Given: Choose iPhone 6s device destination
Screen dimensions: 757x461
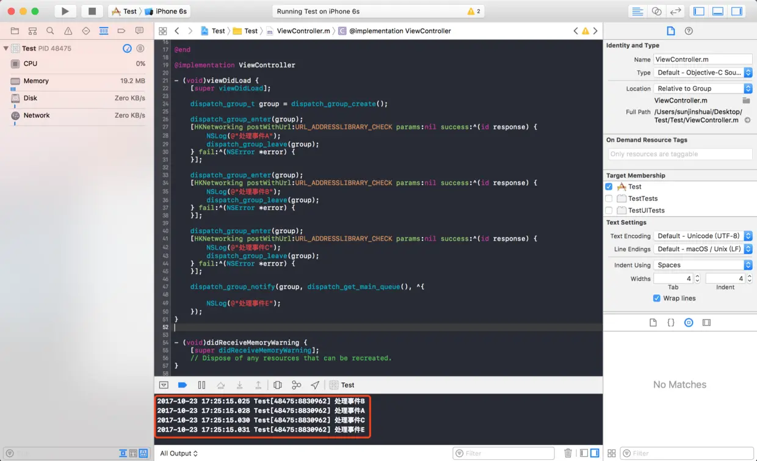Looking at the screenshot, I should pyautogui.click(x=165, y=11).
